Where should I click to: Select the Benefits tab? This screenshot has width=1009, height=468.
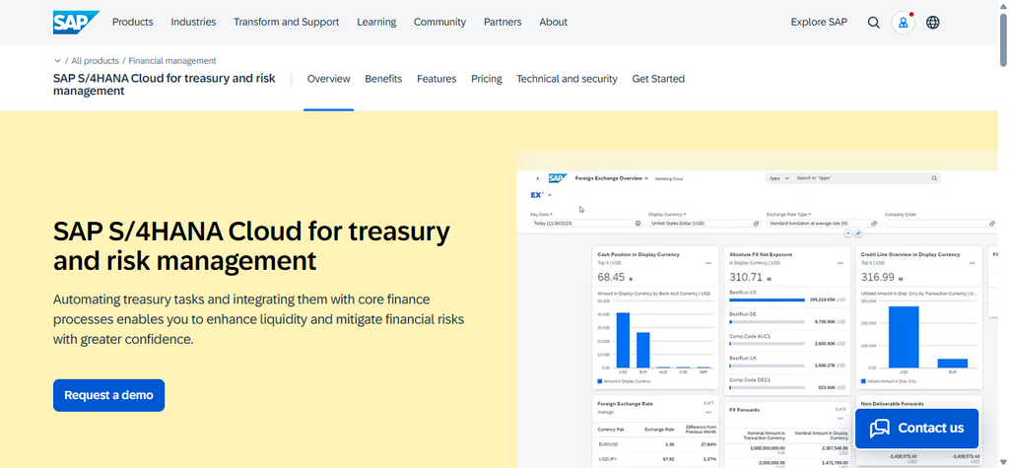pos(383,79)
